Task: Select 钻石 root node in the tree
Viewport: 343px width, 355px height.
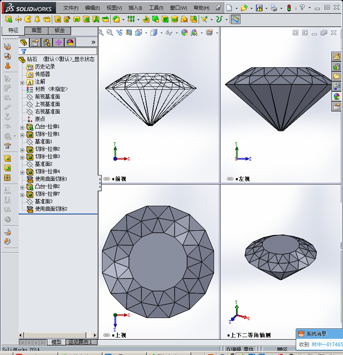Action: [32, 59]
